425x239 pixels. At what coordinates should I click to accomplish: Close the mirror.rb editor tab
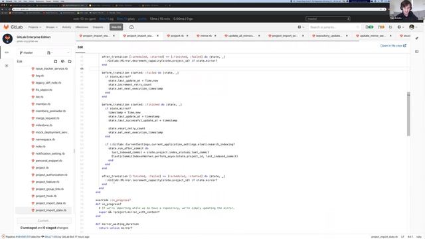pos(215,36)
